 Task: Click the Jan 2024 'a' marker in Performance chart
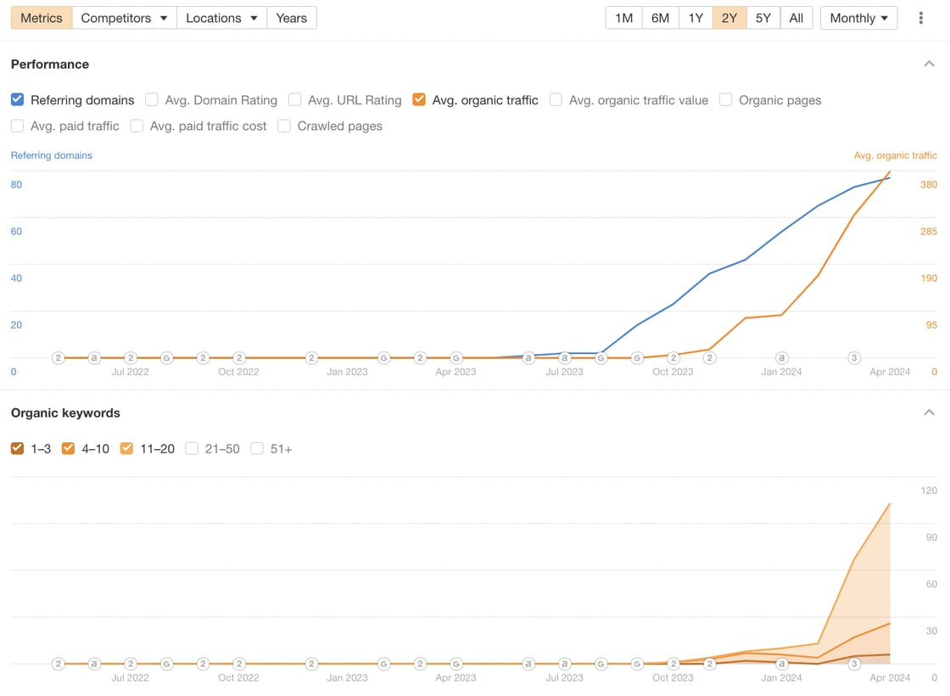[782, 358]
